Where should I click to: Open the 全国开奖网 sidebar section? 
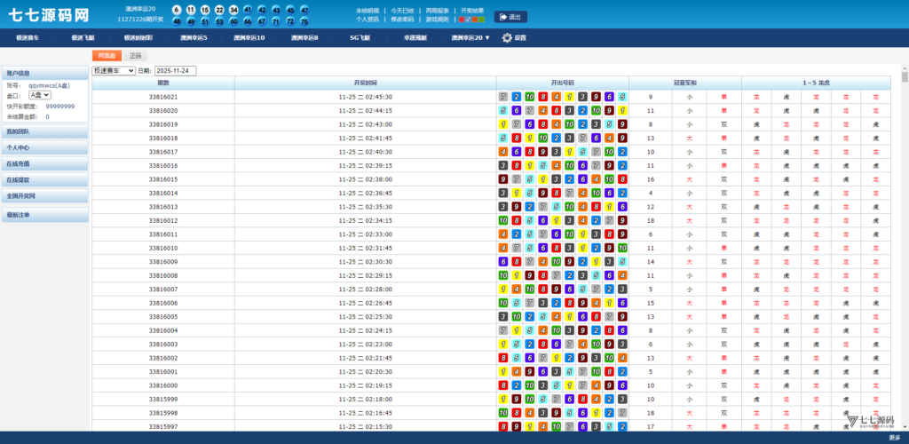[x=45, y=196]
